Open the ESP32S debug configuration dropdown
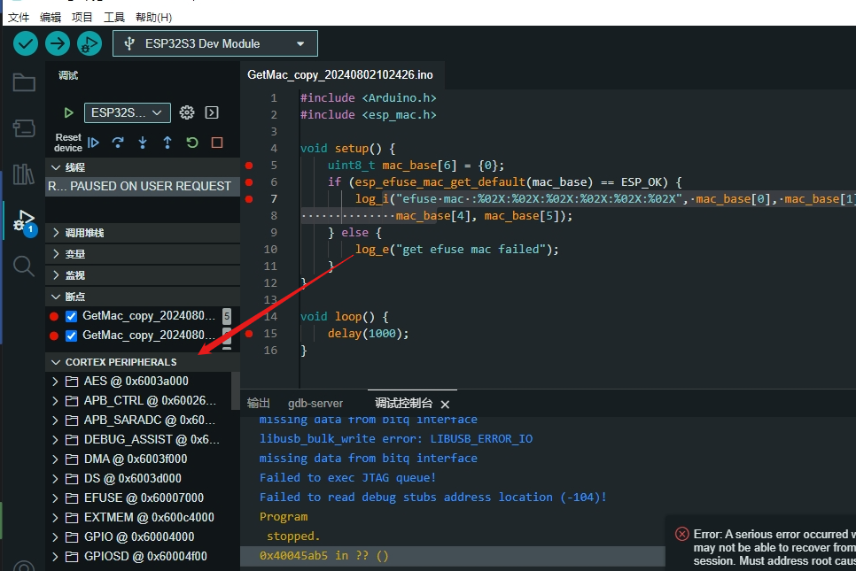This screenshot has height=571, width=856. click(x=128, y=113)
